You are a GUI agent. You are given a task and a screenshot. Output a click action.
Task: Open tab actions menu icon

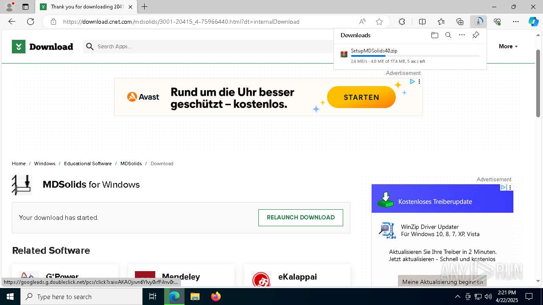coord(25,7)
